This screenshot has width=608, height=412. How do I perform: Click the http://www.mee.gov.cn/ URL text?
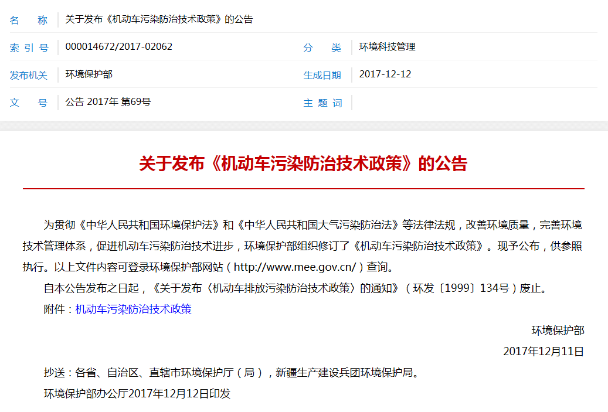click(x=295, y=267)
